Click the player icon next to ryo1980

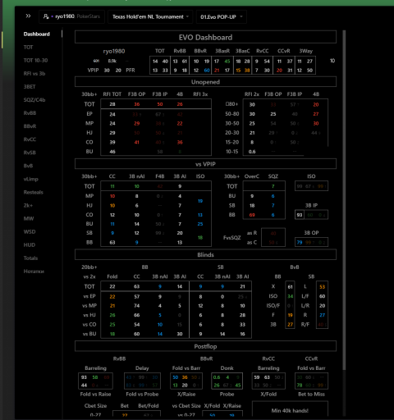[46, 16]
